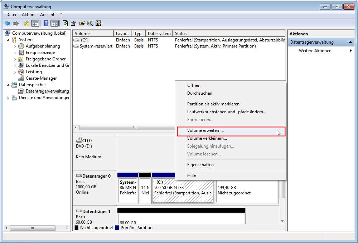Click the disk view vertical scrollbar thumb
The image size is (358, 243).
point(282,189)
